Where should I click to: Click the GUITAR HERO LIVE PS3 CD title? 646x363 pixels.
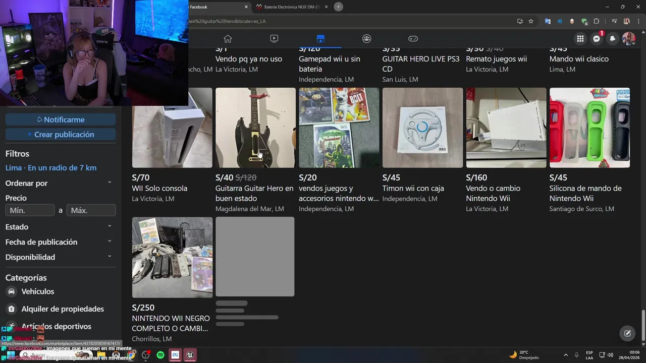[x=421, y=64]
